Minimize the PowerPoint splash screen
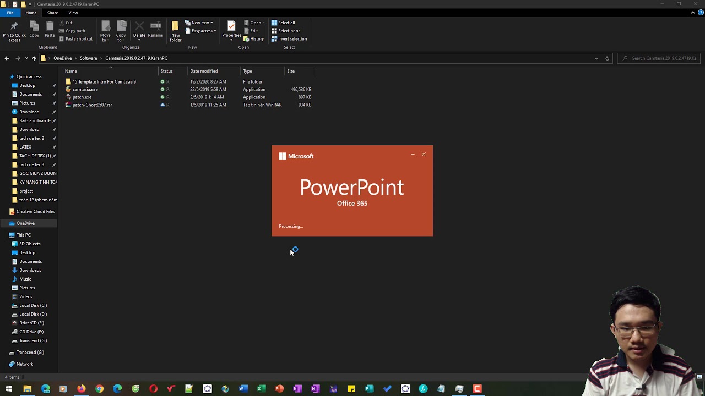 [x=413, y=155]
